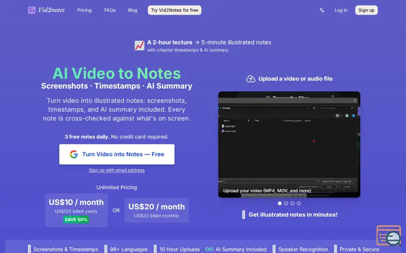Click the chart icon beside 2-hour lecture
Screen dimensions: 406x253
point(139,46)
